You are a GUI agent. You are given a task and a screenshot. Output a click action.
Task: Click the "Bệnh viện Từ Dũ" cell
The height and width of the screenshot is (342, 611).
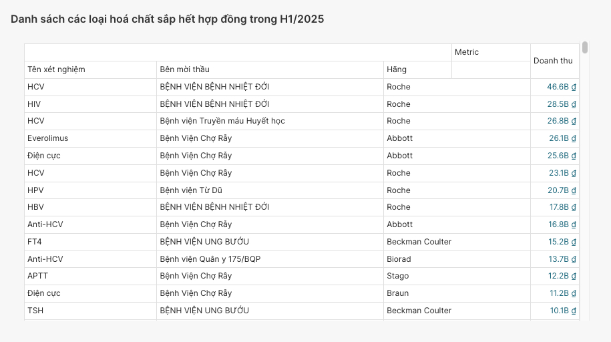point(191,190)
